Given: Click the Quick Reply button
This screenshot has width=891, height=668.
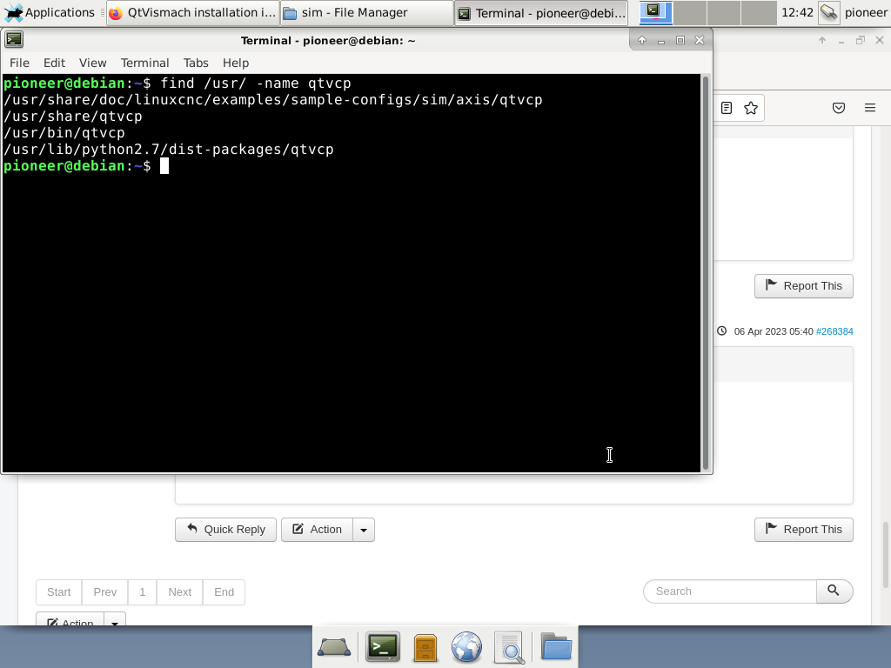Looking at the screenshot, I should click(x=225, y=530).
